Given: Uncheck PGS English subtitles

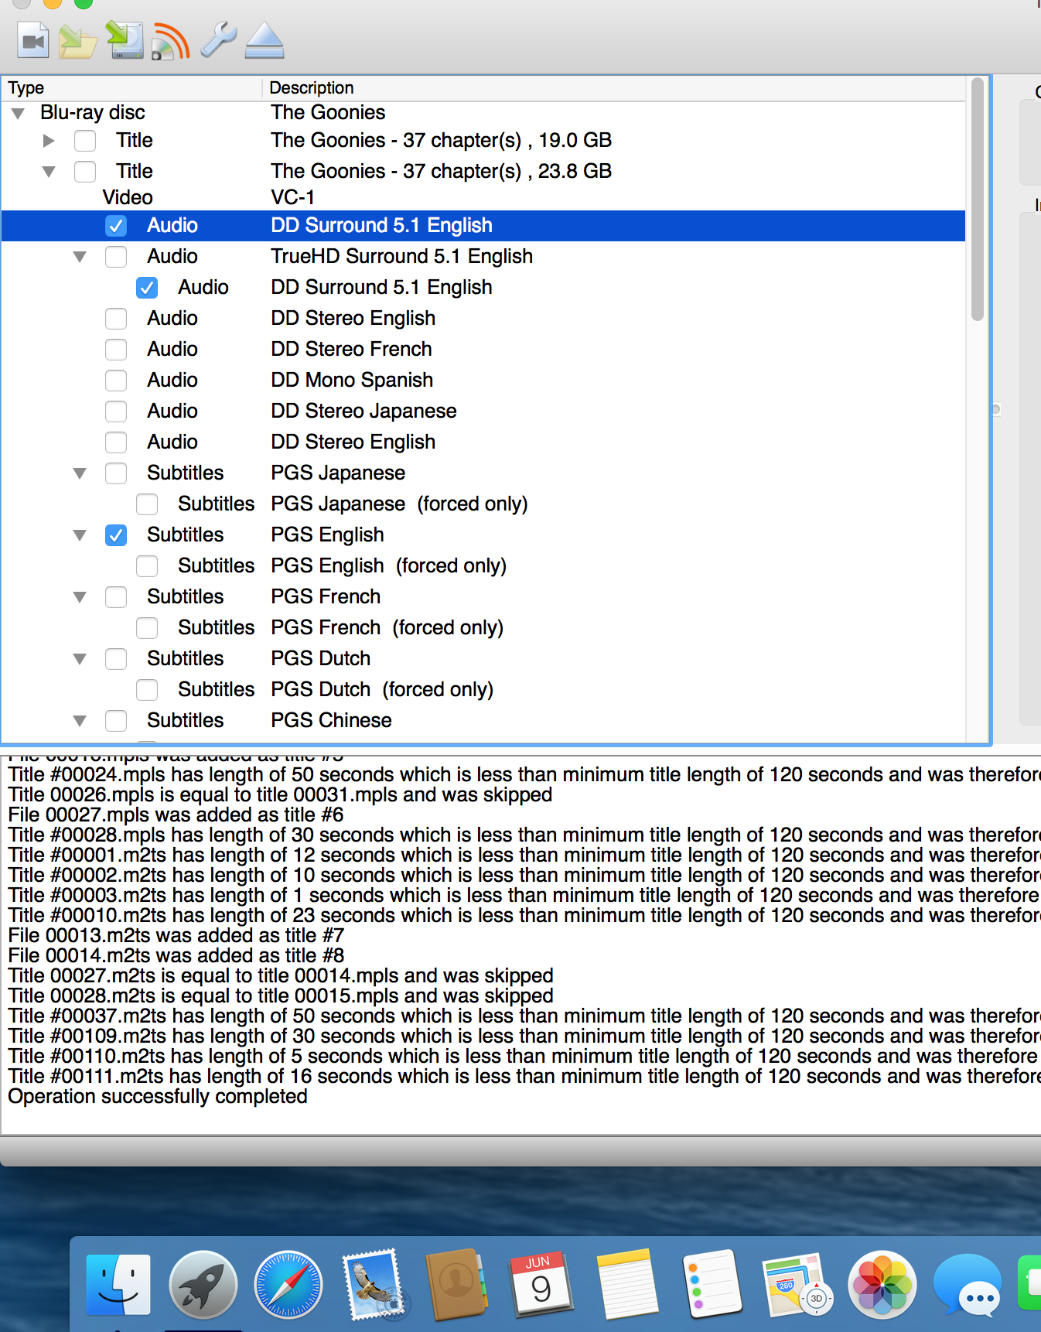Looking at the screenshot, I should (116, 535).
